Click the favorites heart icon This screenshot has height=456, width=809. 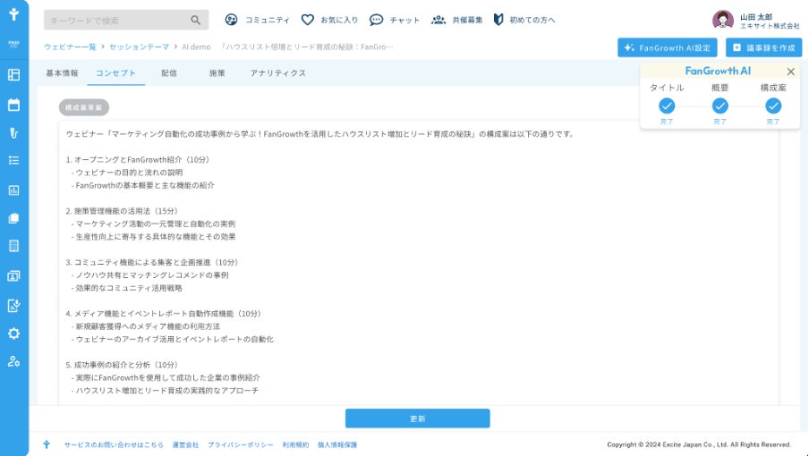point(308,20)
